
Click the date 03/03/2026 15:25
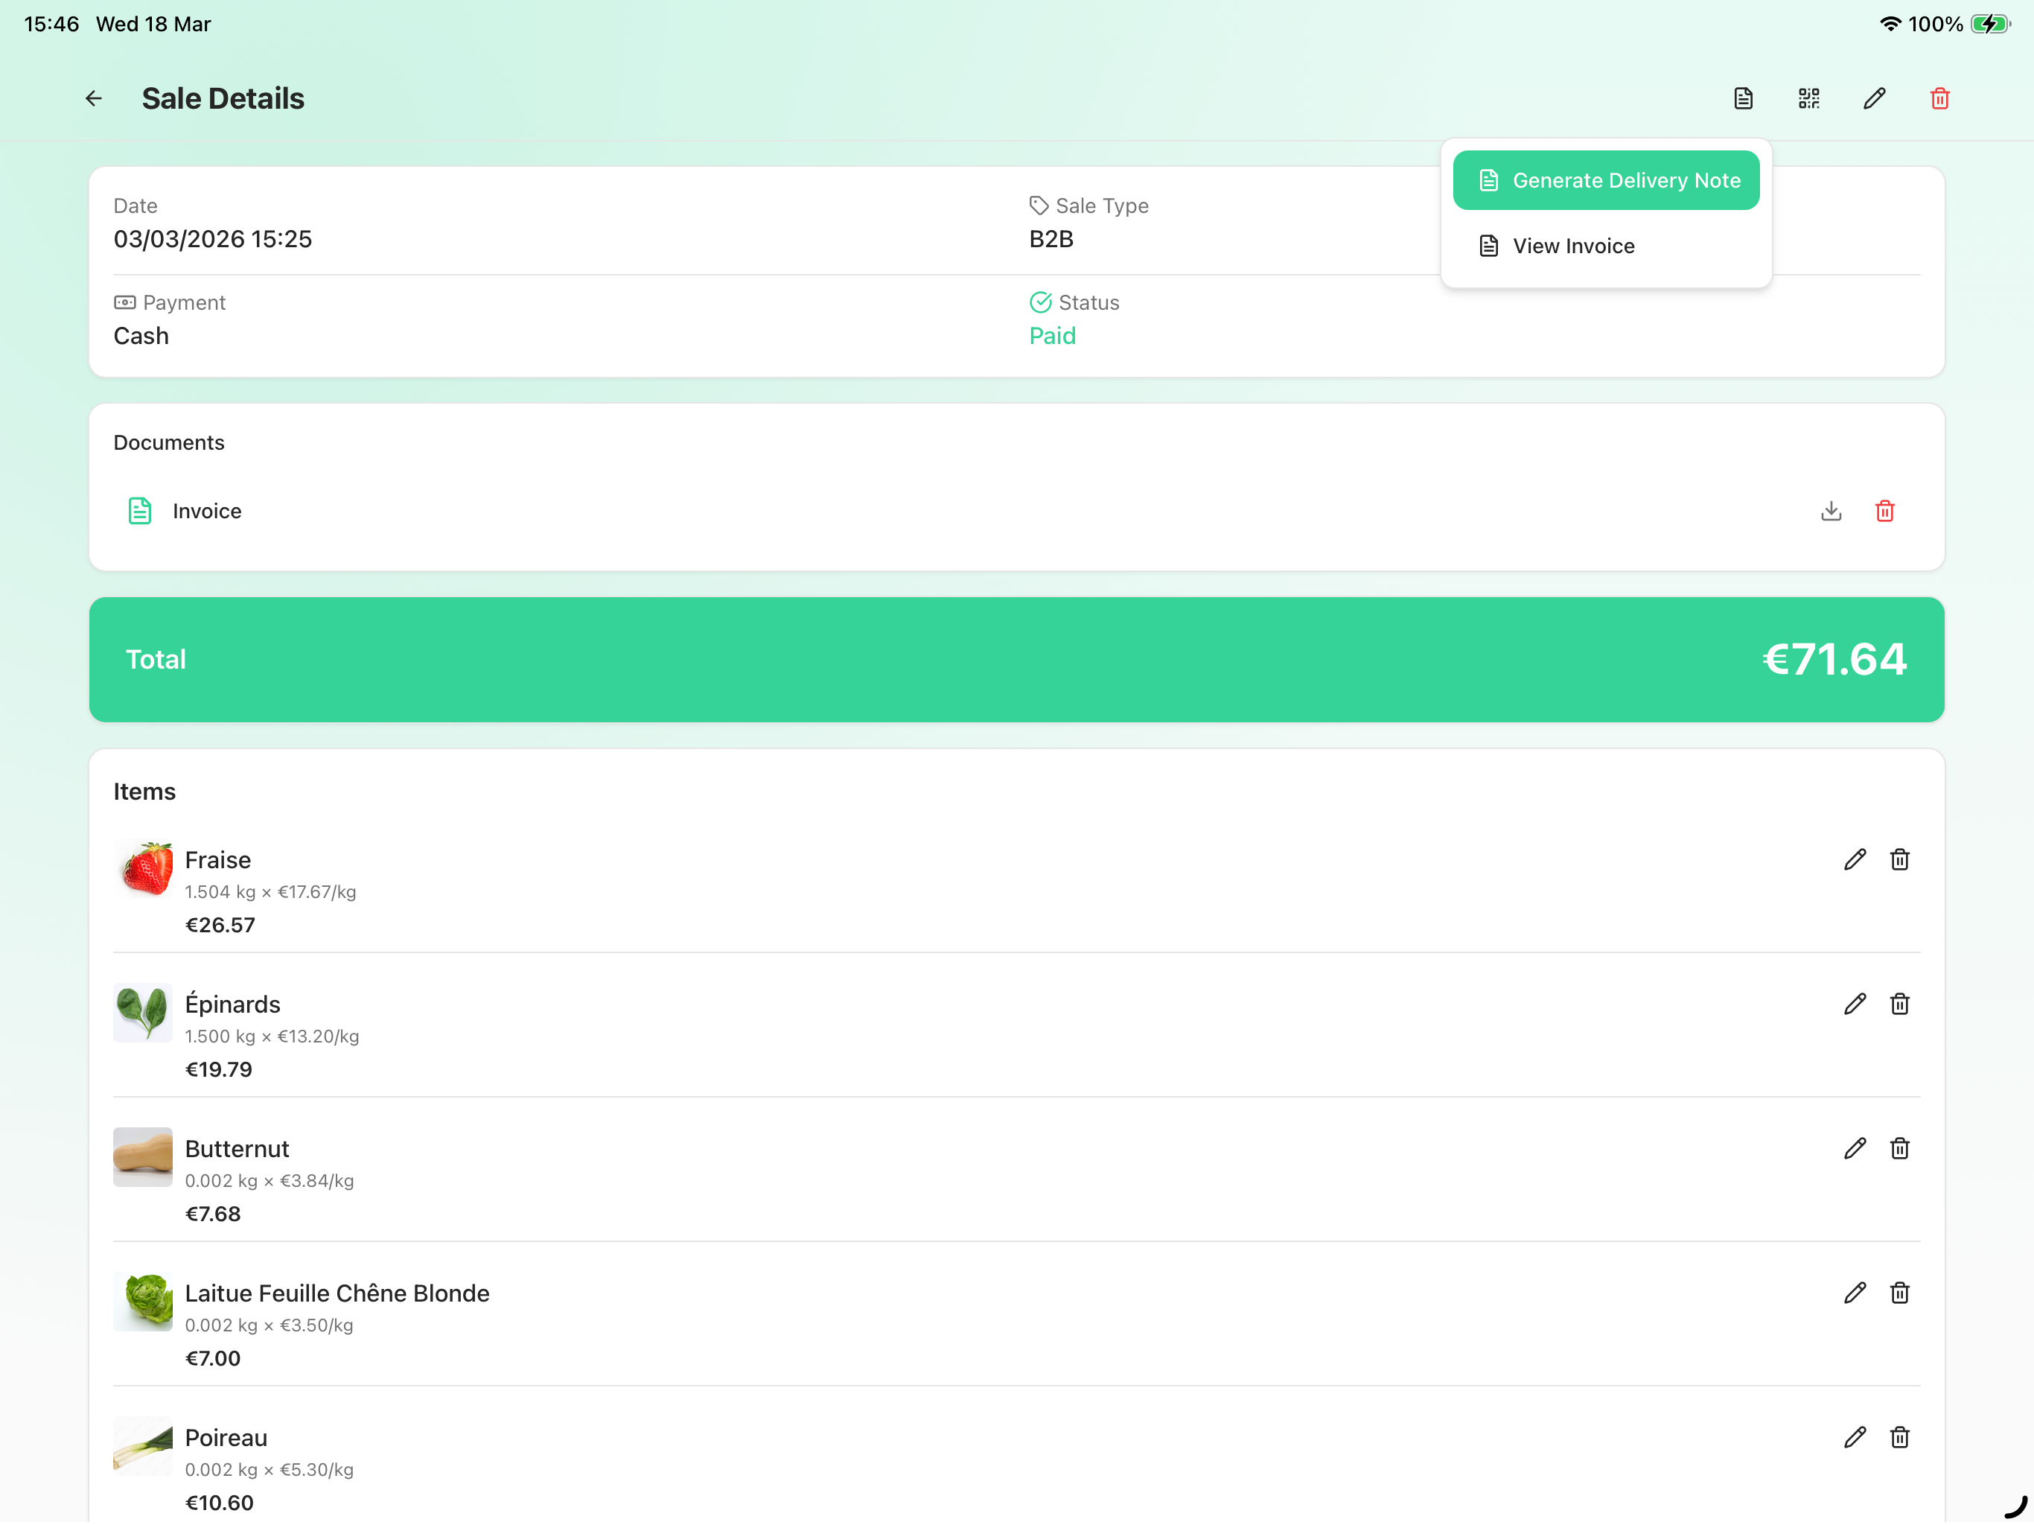(212, 239)
